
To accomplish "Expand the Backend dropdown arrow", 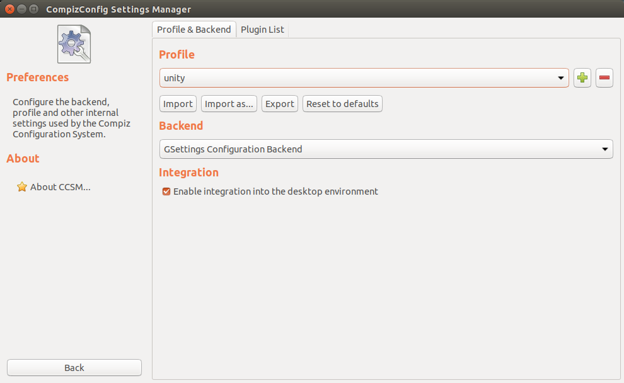I will coord(605,149).
